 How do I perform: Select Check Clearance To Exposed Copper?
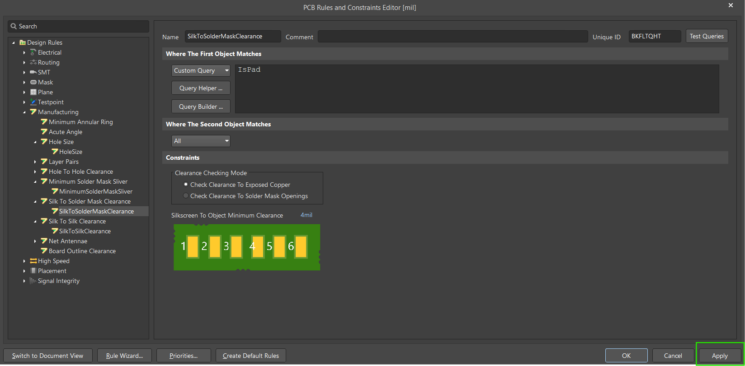coord(186,185)
